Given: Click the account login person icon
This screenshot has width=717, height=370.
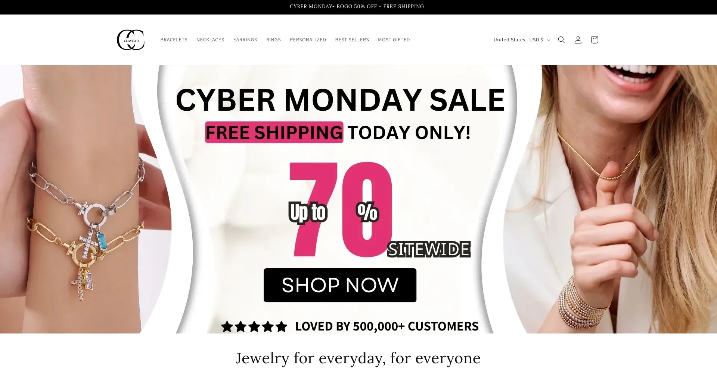Looking at the screenshot, I should (578, 40).
